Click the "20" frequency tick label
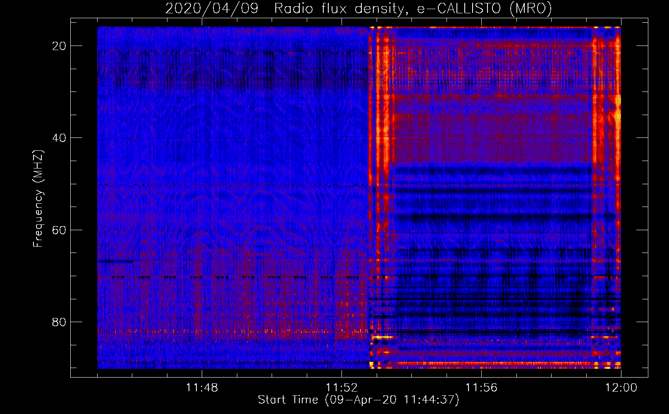The height and width of the screenshot is (414, 669). (59, 46)
